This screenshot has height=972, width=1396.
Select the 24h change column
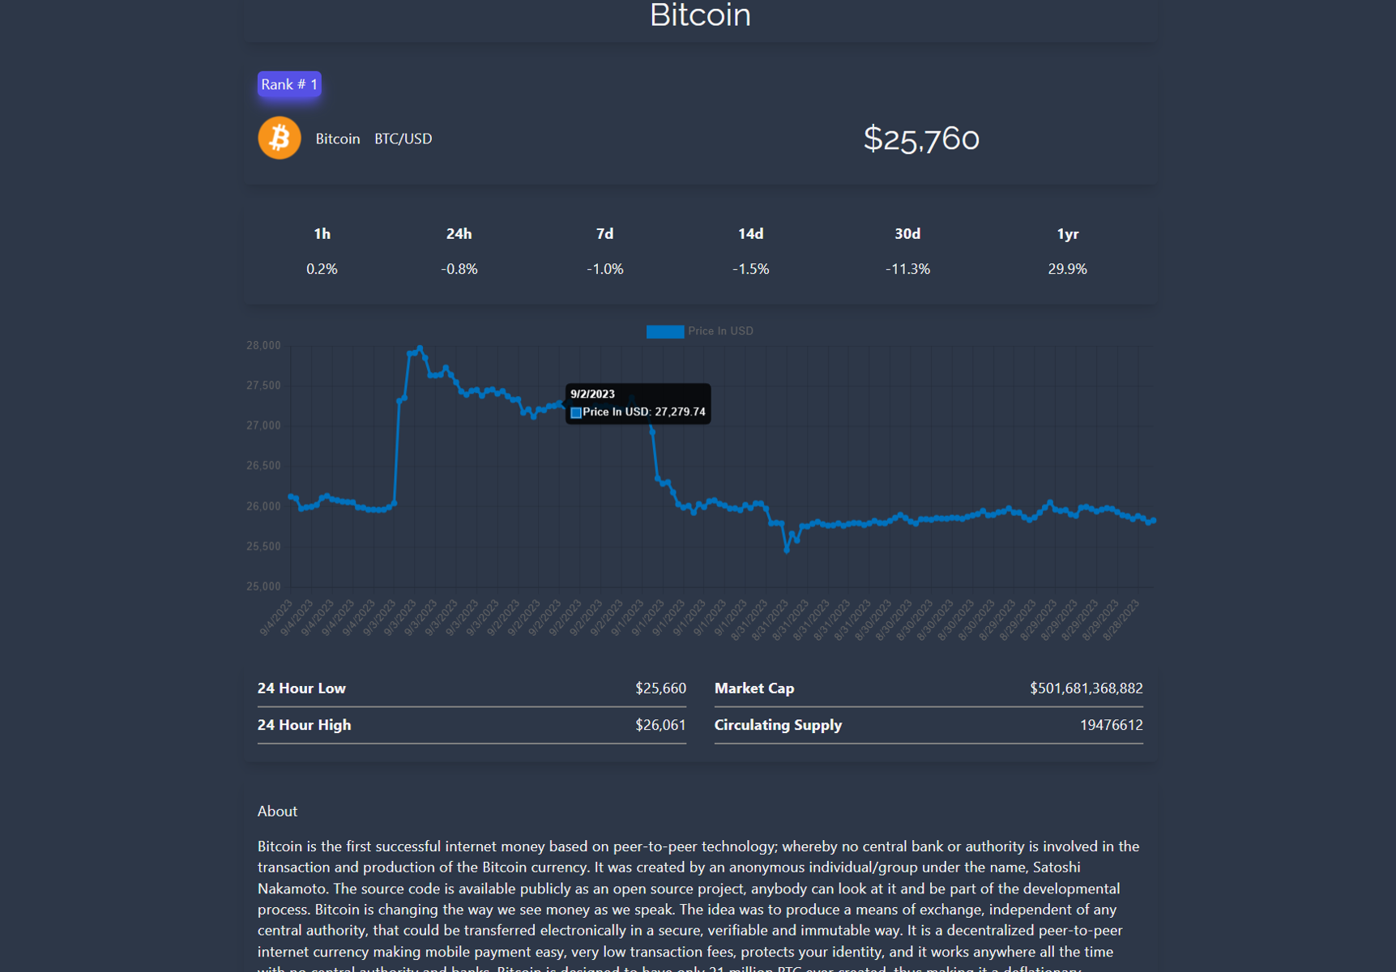459,251
